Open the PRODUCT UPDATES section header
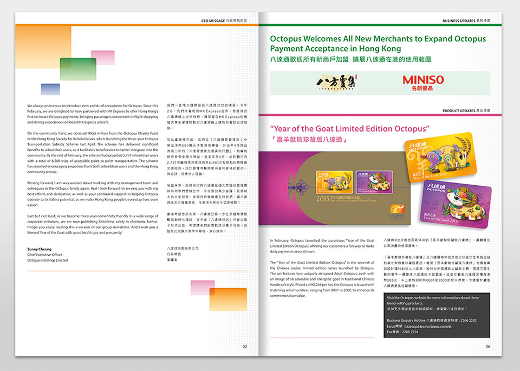This screenshot has height=371, width=520. coord(466,110)
